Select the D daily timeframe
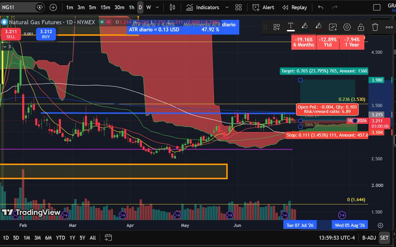Viewport: 396px width, 247px height. point(140,7)
